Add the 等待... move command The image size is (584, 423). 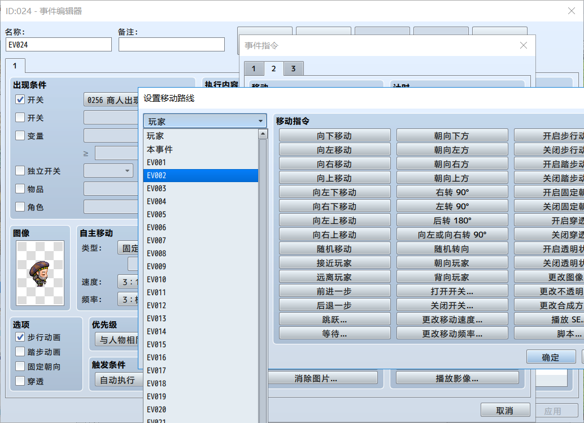(334, 334)
